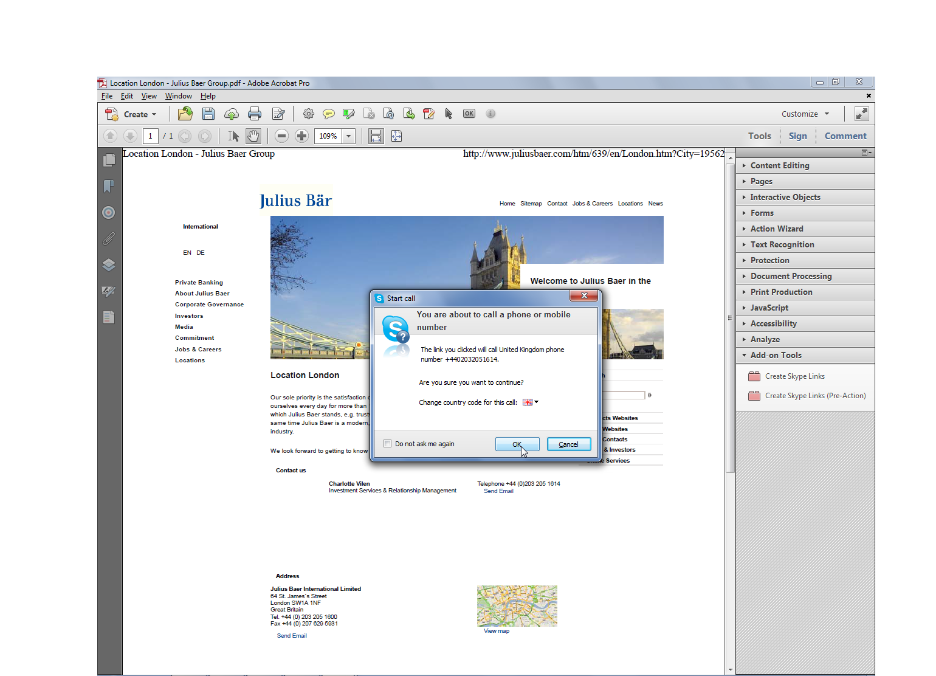Fit page width with scrolling icon
Viewport: 936px width, 676px height.
pos(376,136)
